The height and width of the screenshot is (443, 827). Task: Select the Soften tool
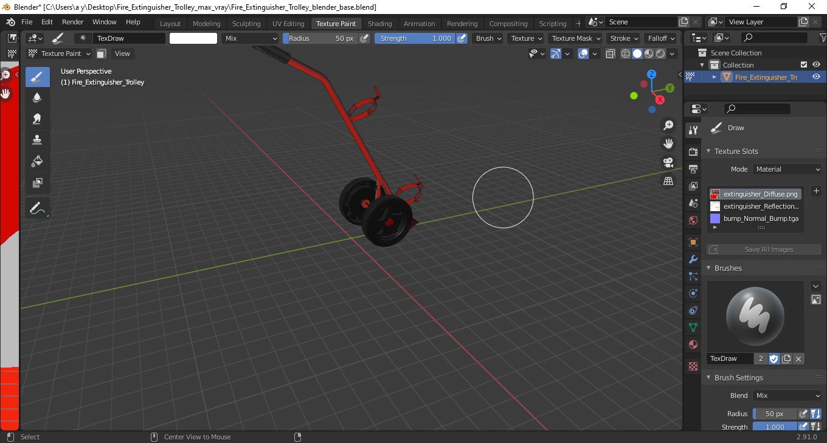click(37, 97)
